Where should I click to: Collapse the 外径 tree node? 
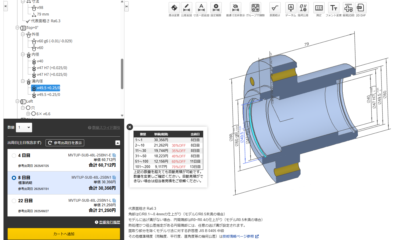(23, 34)
